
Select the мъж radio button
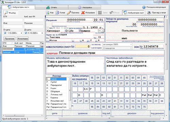coord(54,28)
